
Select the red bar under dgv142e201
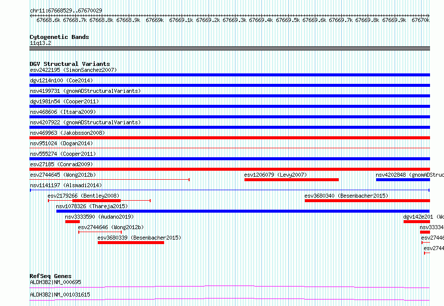(417, 222)
